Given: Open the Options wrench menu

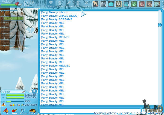Looking at the screenshot, I should pyautogui.click(x=69, y=4).
